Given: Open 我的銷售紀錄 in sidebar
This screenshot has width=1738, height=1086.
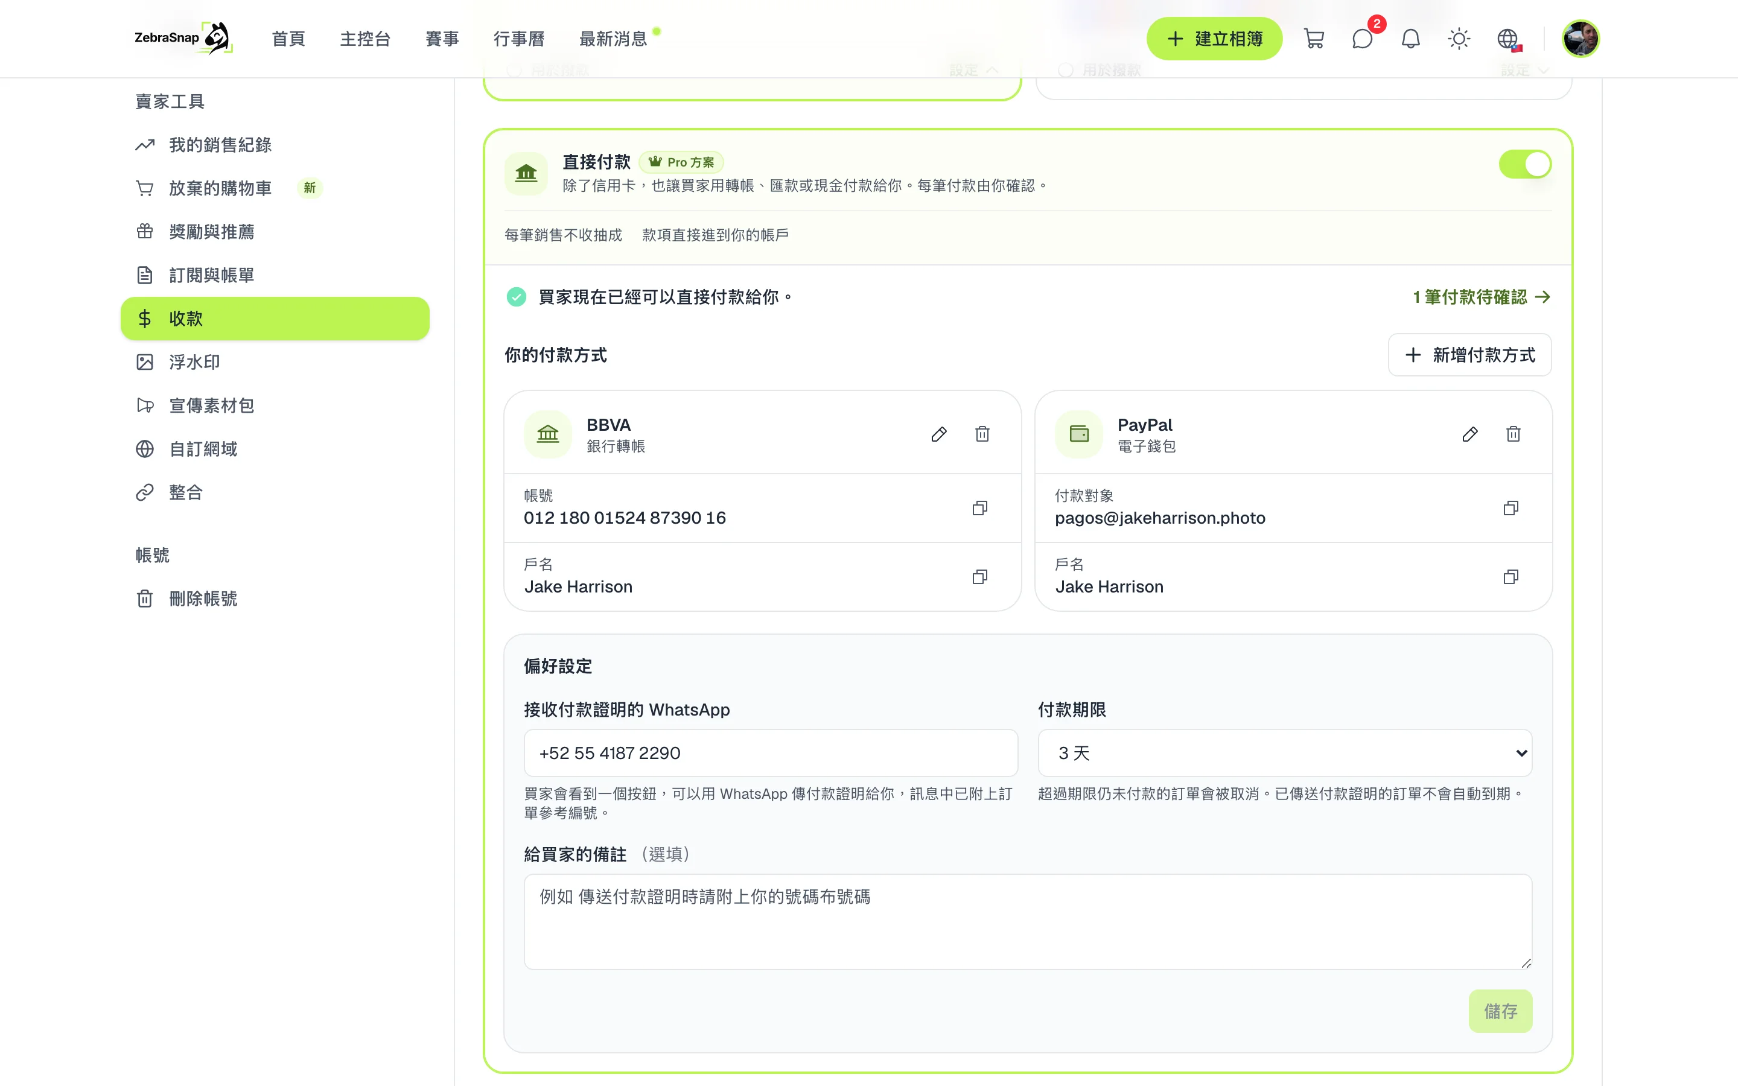Looking at the screenshot, I should [x=275, y=145].
